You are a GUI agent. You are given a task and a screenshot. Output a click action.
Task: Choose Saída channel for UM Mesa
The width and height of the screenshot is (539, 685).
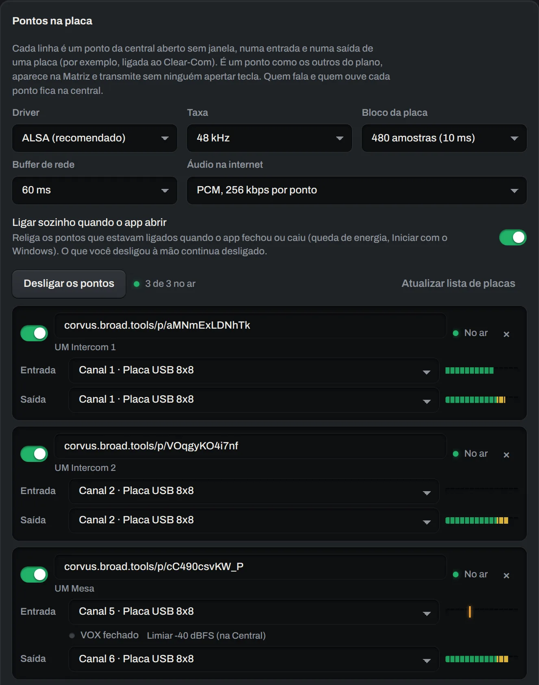pos(254,659)
